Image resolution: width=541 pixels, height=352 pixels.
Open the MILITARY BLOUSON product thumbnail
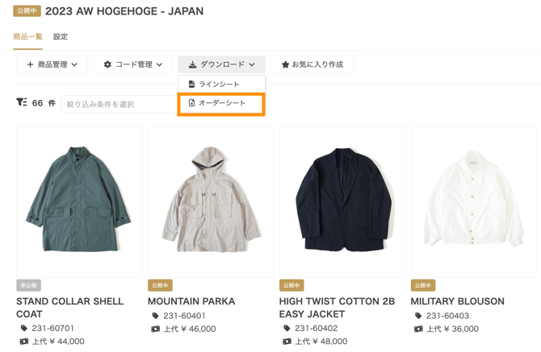[x=474, y=201]
